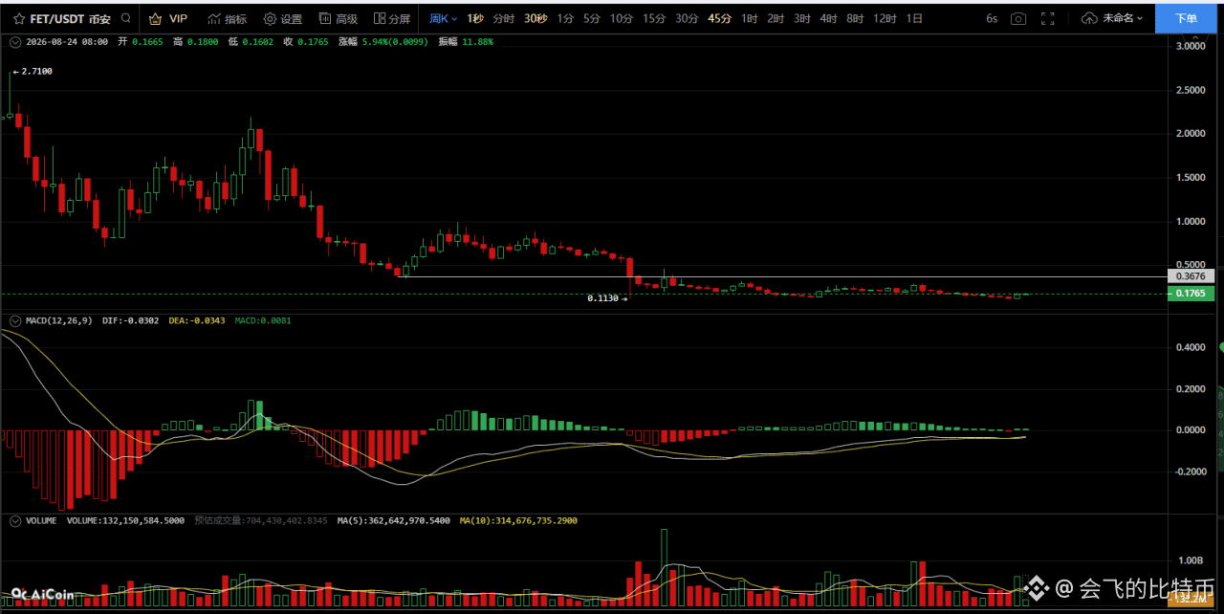1224x614 pixels.
Task: Select the 30分 timeframe
Action: click(687, 18)
